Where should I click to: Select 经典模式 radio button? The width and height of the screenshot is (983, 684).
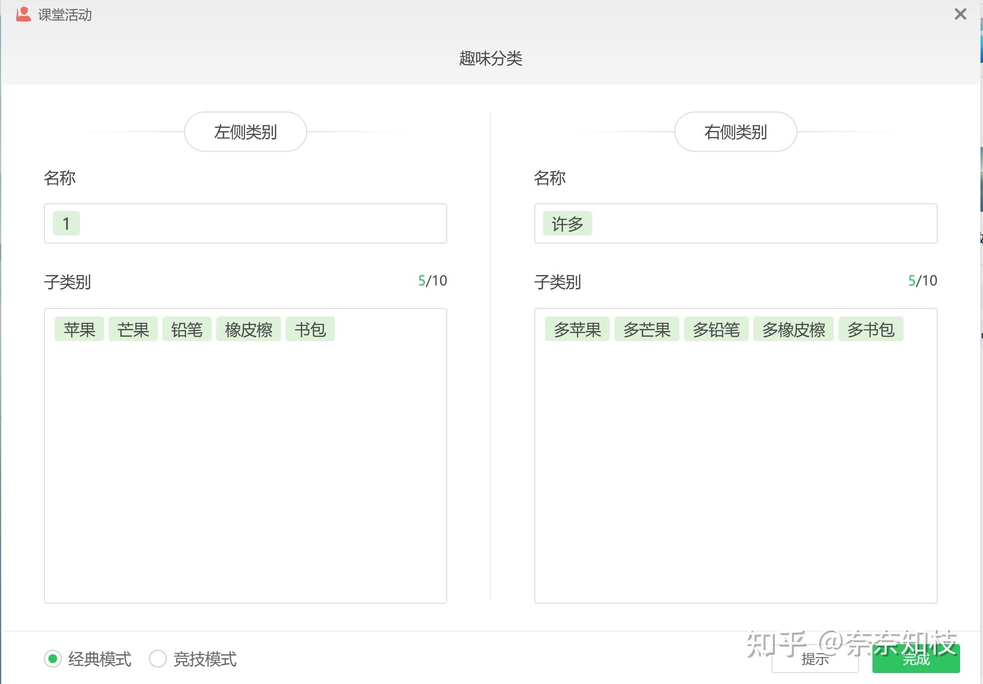pyautogui.click(x=53, y=659)
